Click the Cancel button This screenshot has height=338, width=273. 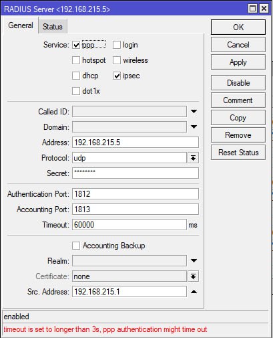pos(238,45)
